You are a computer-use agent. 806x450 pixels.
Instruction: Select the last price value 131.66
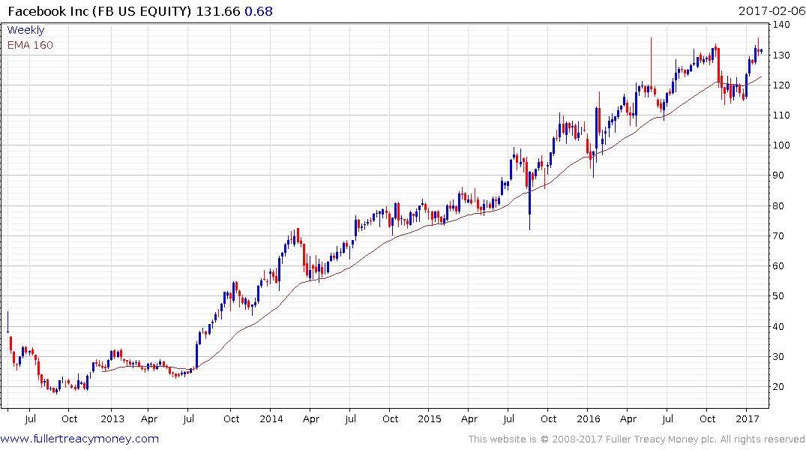pos(218,10)
